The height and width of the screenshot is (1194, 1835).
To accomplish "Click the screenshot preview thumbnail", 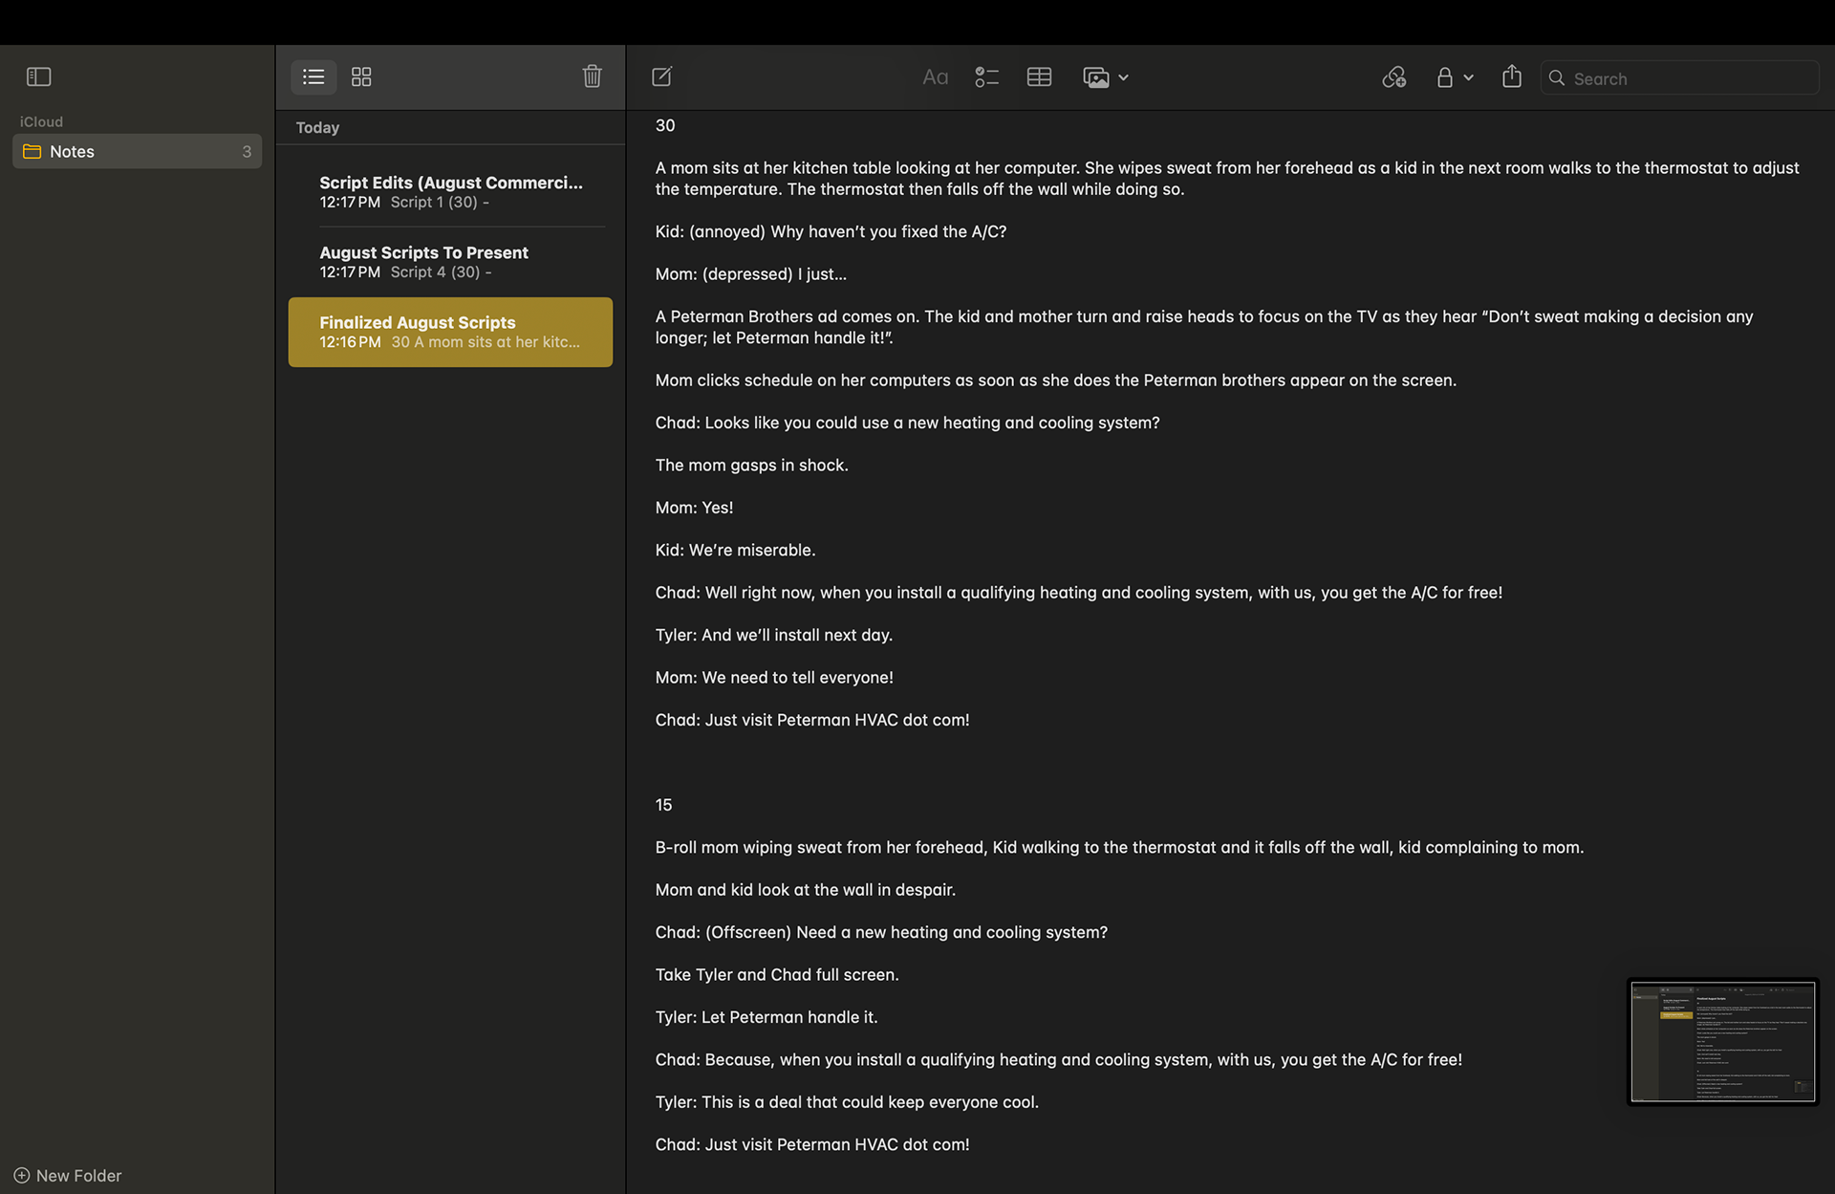I will 1722,1042.
